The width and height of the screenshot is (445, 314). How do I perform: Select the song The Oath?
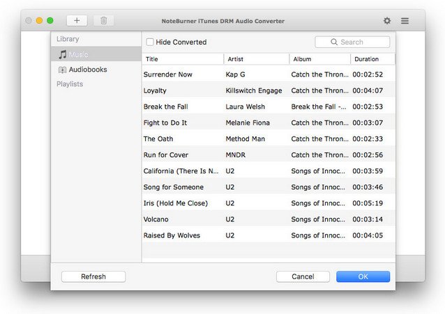coord(158,139)
